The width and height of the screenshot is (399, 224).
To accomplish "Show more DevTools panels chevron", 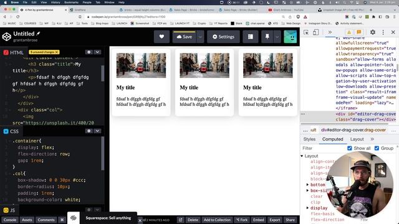I will coord(330,32).
